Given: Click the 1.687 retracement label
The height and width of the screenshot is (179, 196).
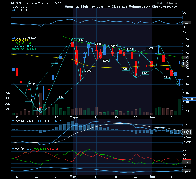Looking at the screenshot, I should click(x=167, y=77).
